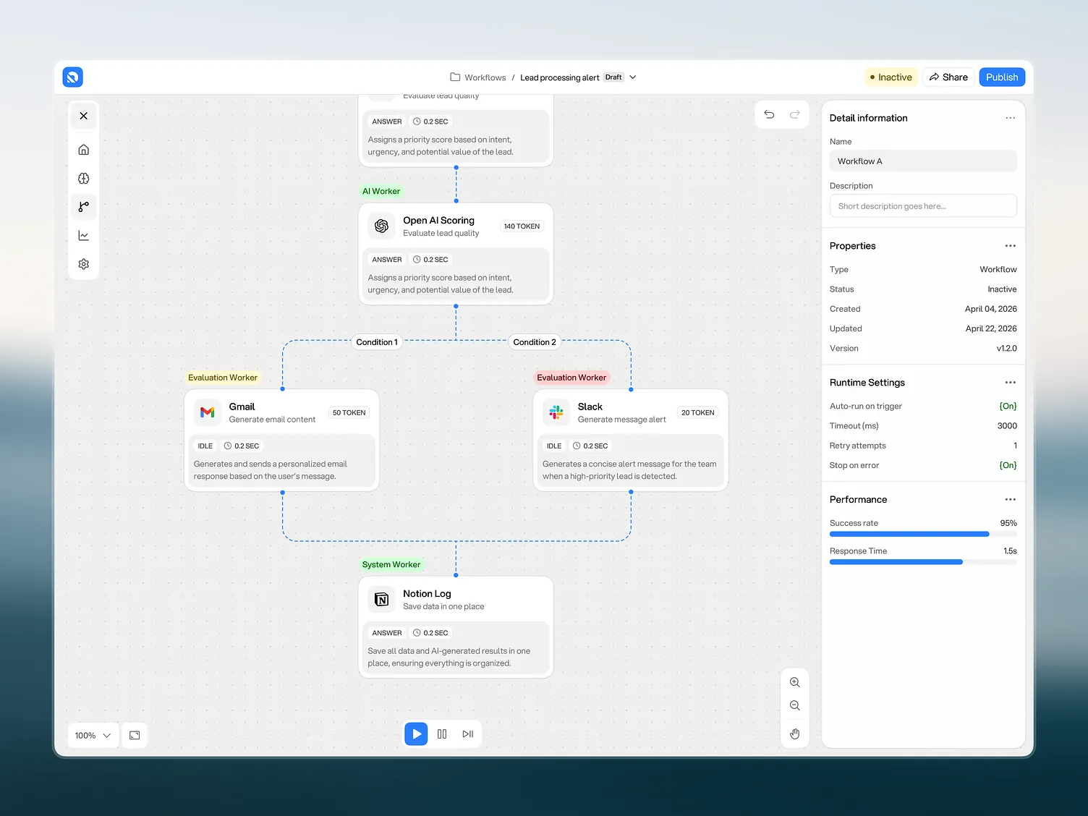Click the Response Time progress bar
1088x816 pixels.
pos(923,562)
